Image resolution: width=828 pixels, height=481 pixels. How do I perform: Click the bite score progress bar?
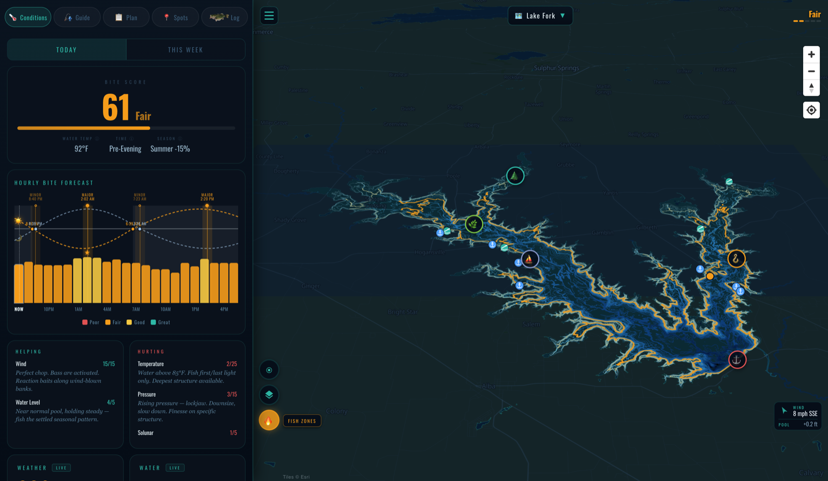pos(126,128)
